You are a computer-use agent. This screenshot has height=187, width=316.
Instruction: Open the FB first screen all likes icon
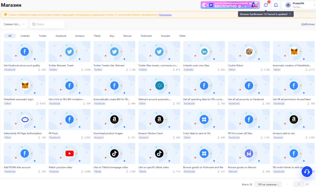coord(249,119)
